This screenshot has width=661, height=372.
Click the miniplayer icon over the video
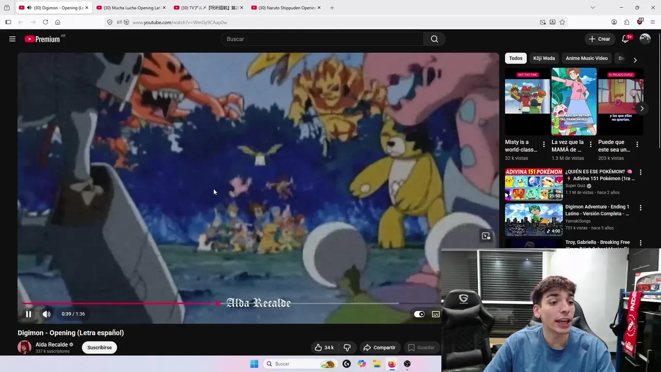(486, 236)
